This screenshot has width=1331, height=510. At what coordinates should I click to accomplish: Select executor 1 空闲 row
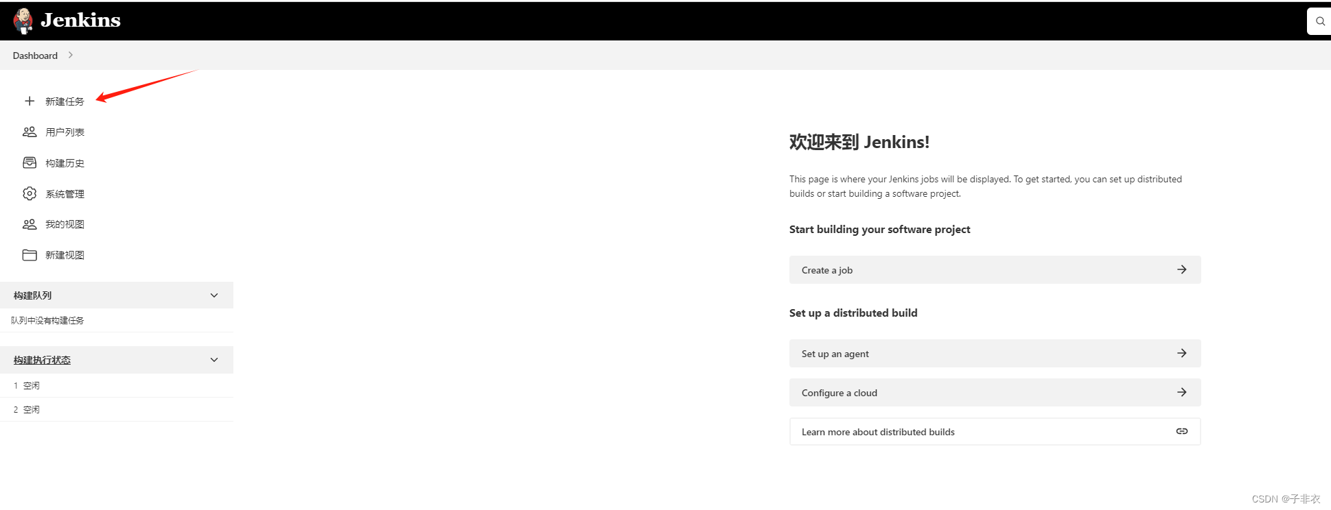117,385
